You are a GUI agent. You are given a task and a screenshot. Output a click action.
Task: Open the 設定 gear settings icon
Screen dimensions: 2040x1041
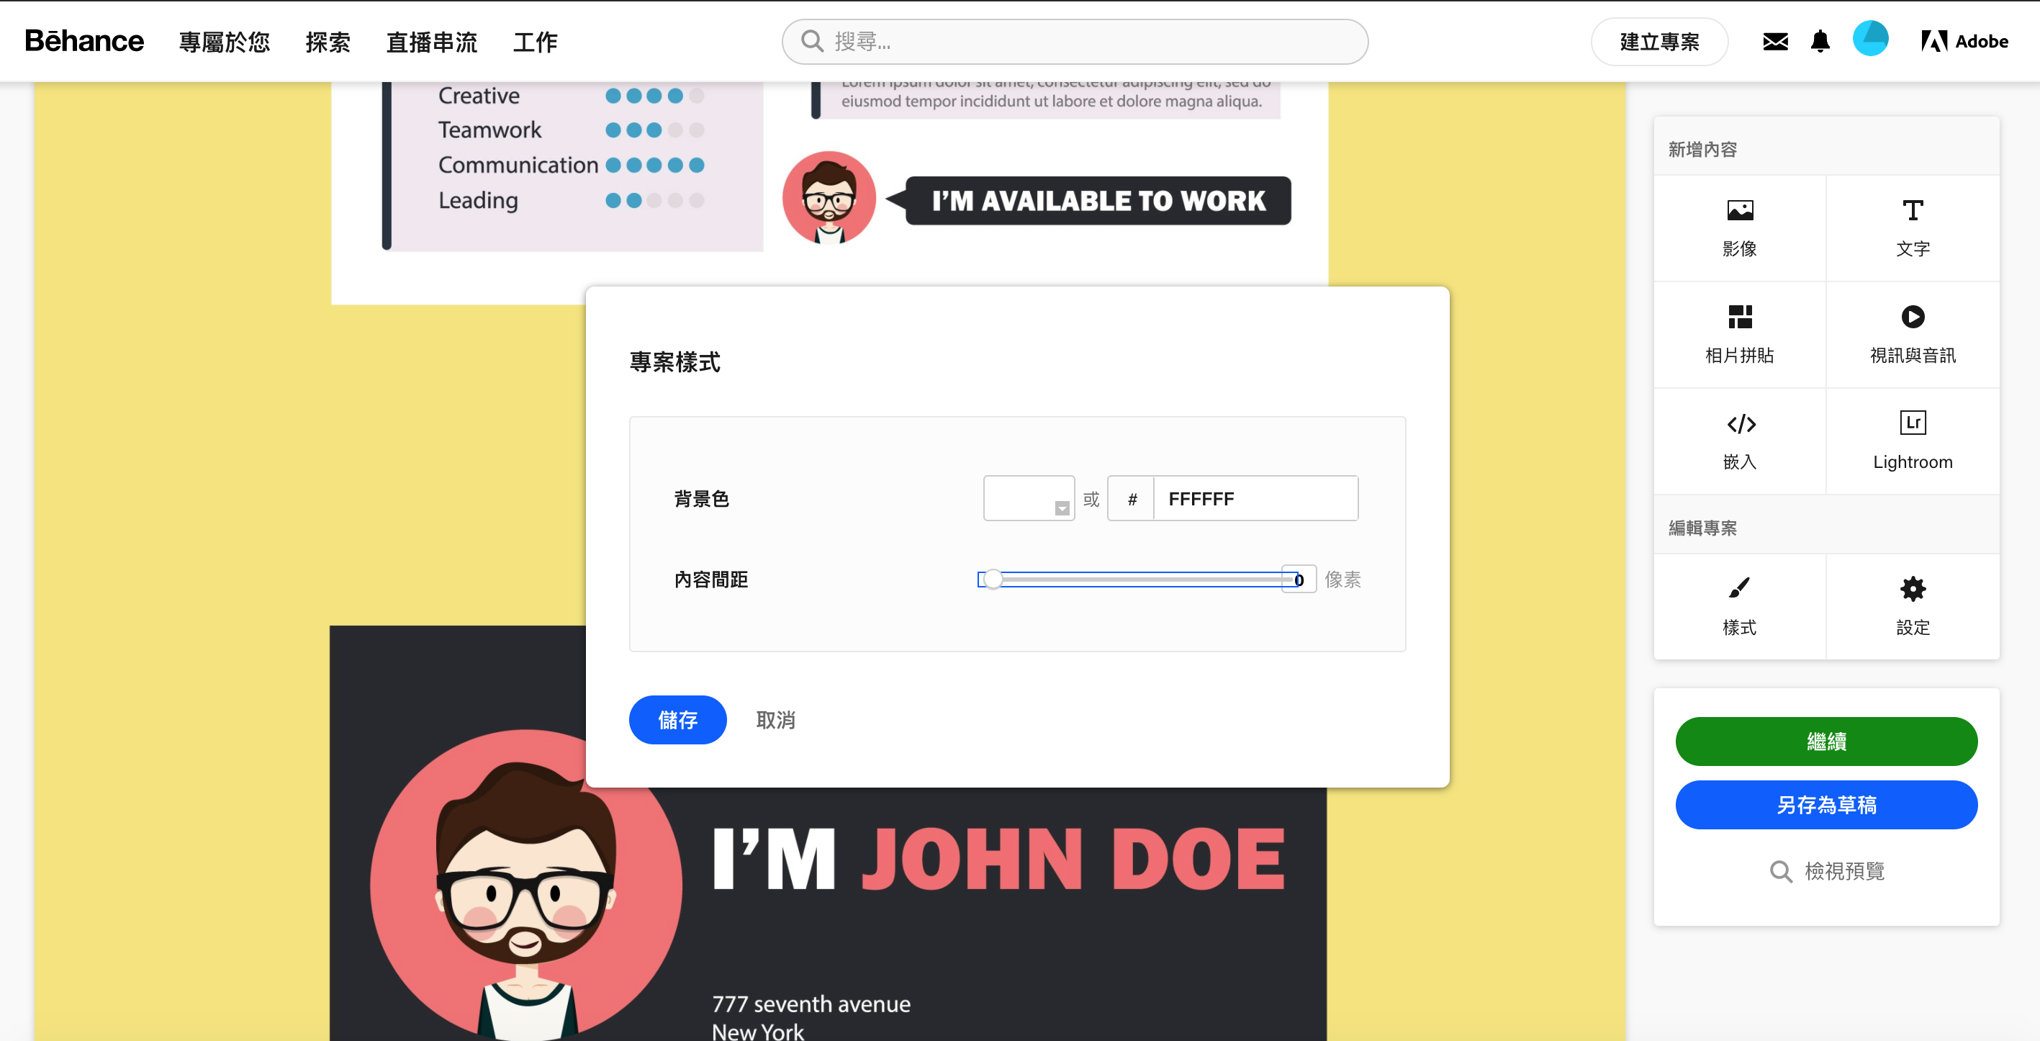click(x=1912, y=589)
